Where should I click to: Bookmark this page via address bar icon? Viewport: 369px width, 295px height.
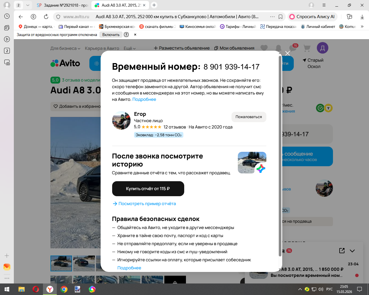coord(280,17)
